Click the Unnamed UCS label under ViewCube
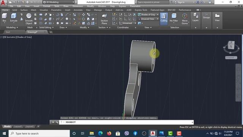243x137 pixels. (x=231, y=57)
